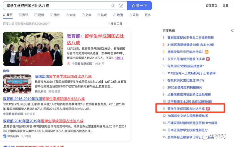Refresh the 百度热榜 list icon
The image size is (234, 147).
point(233,30)
